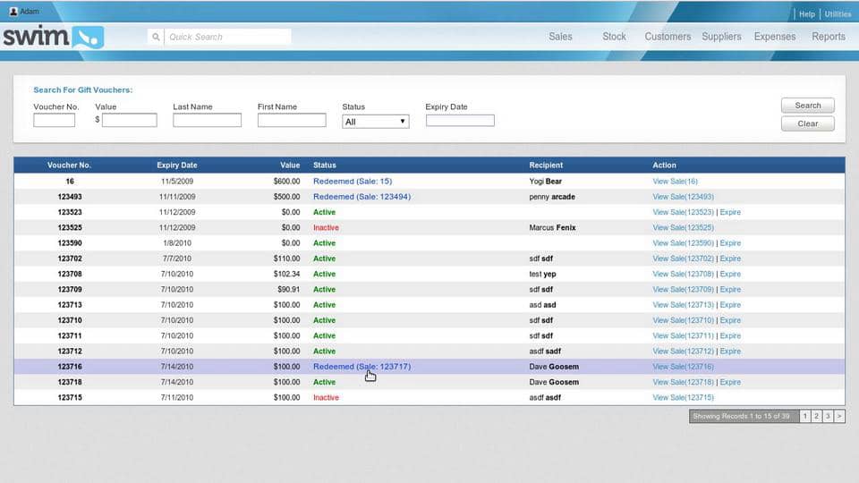This screenshot has width=859, height=483.
Task: Click the Voucher No. input field
Action: [55, 121]
